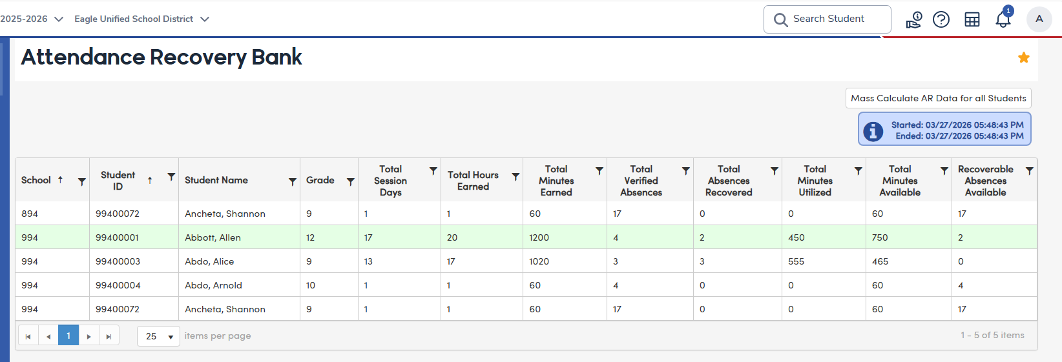
Task: Go to the first page of results
Action: (x=28, y=336)
